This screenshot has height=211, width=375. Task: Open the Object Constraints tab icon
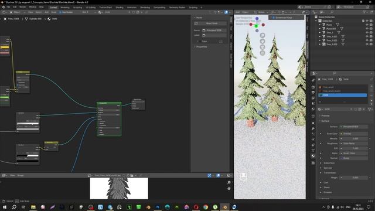(x=313, y=145)
